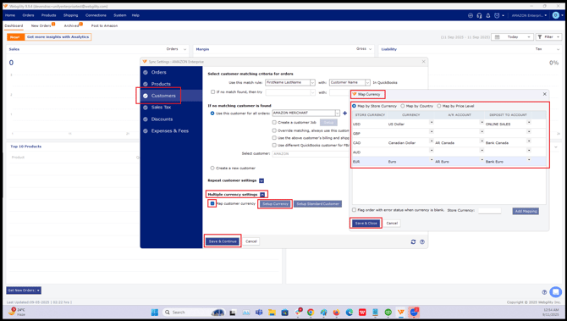Screen dimensions: 567x321
Task: Open the user profile avatar
Action: (x=556, y=15)
